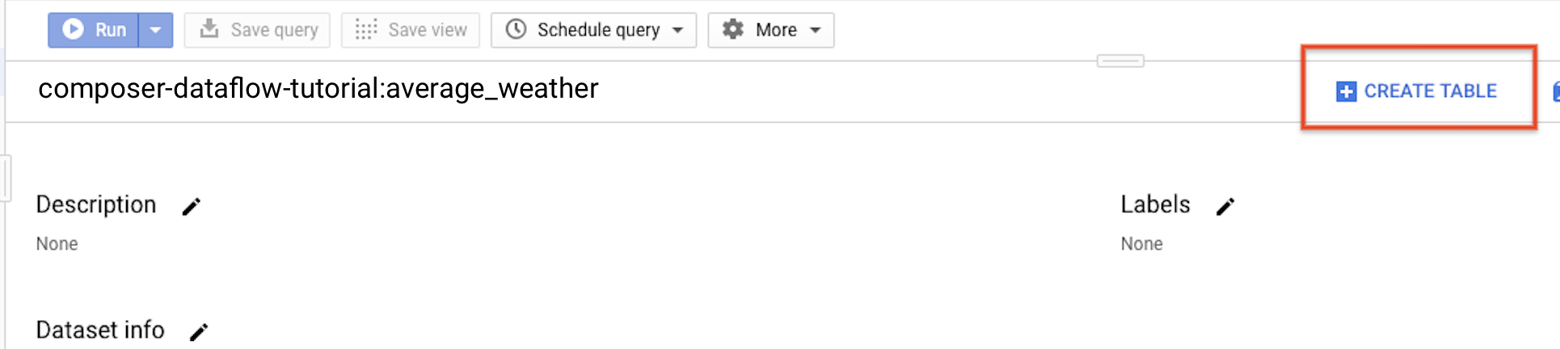The width and height of the screenshot is (1560, 349).
Task: Click the Save query download icon
Action: [x=209, y=30]
